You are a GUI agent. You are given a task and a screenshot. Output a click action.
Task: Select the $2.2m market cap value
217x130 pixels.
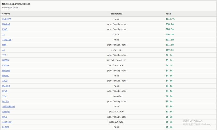[x=169, y=112]
